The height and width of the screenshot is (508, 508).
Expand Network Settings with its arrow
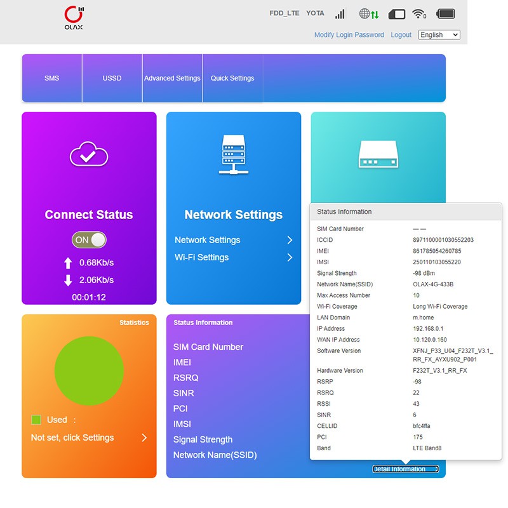click(x=290, y=240)
